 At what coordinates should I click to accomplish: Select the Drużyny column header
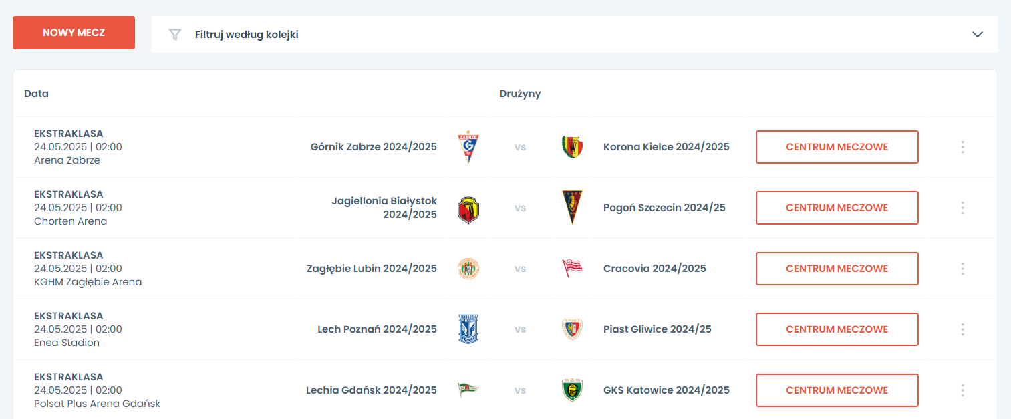click(520, 94)
